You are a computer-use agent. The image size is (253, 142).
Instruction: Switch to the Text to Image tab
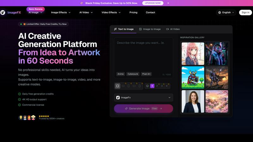click(124, 29)
